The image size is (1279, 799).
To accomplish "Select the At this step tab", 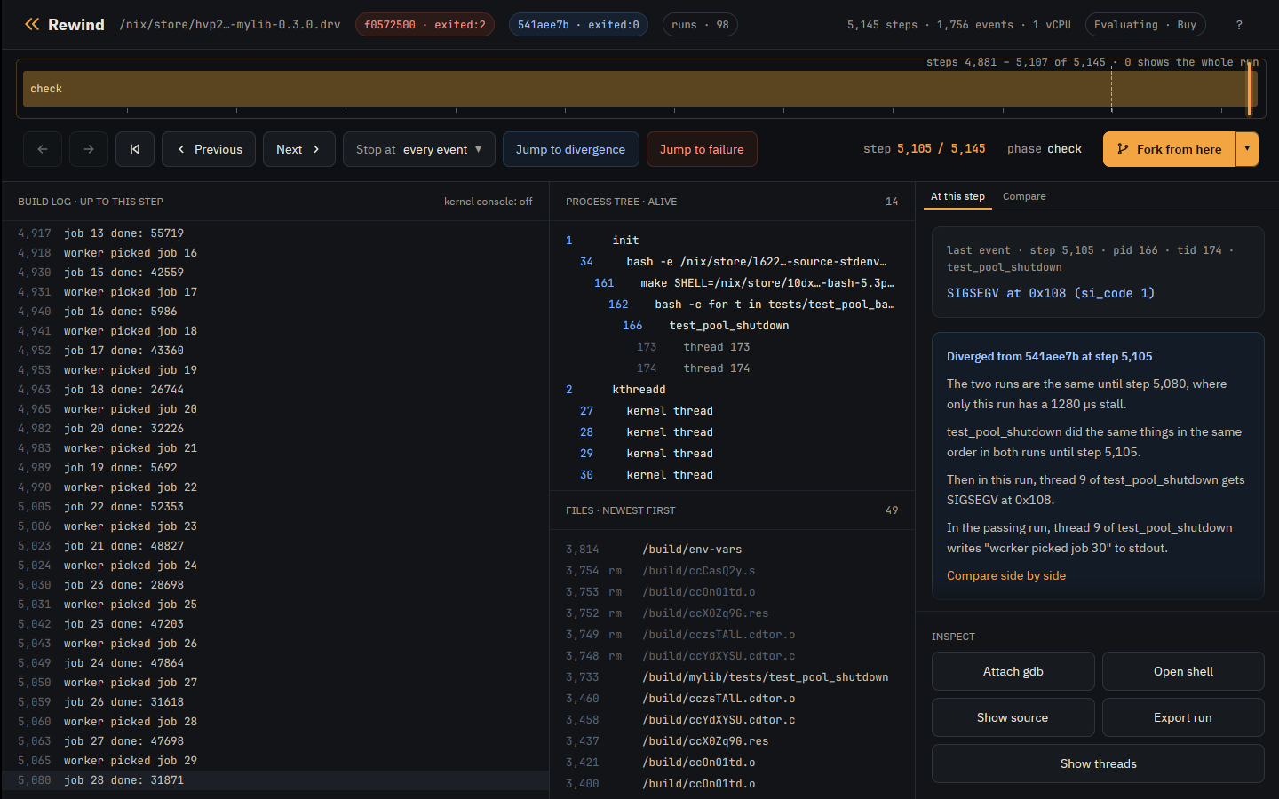I will [957, 196].
